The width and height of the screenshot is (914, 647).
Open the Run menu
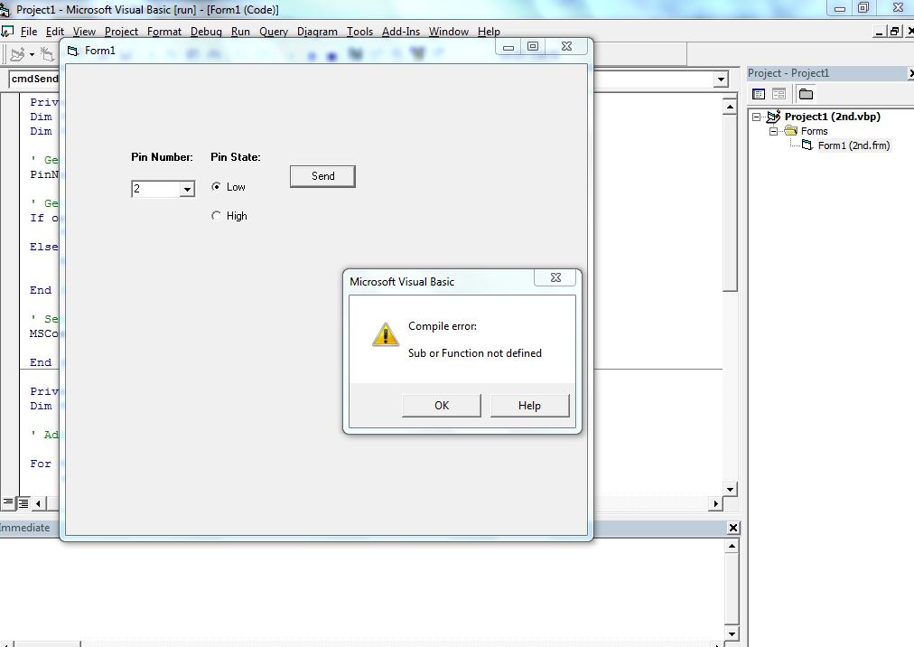click(x=240, y=32)
